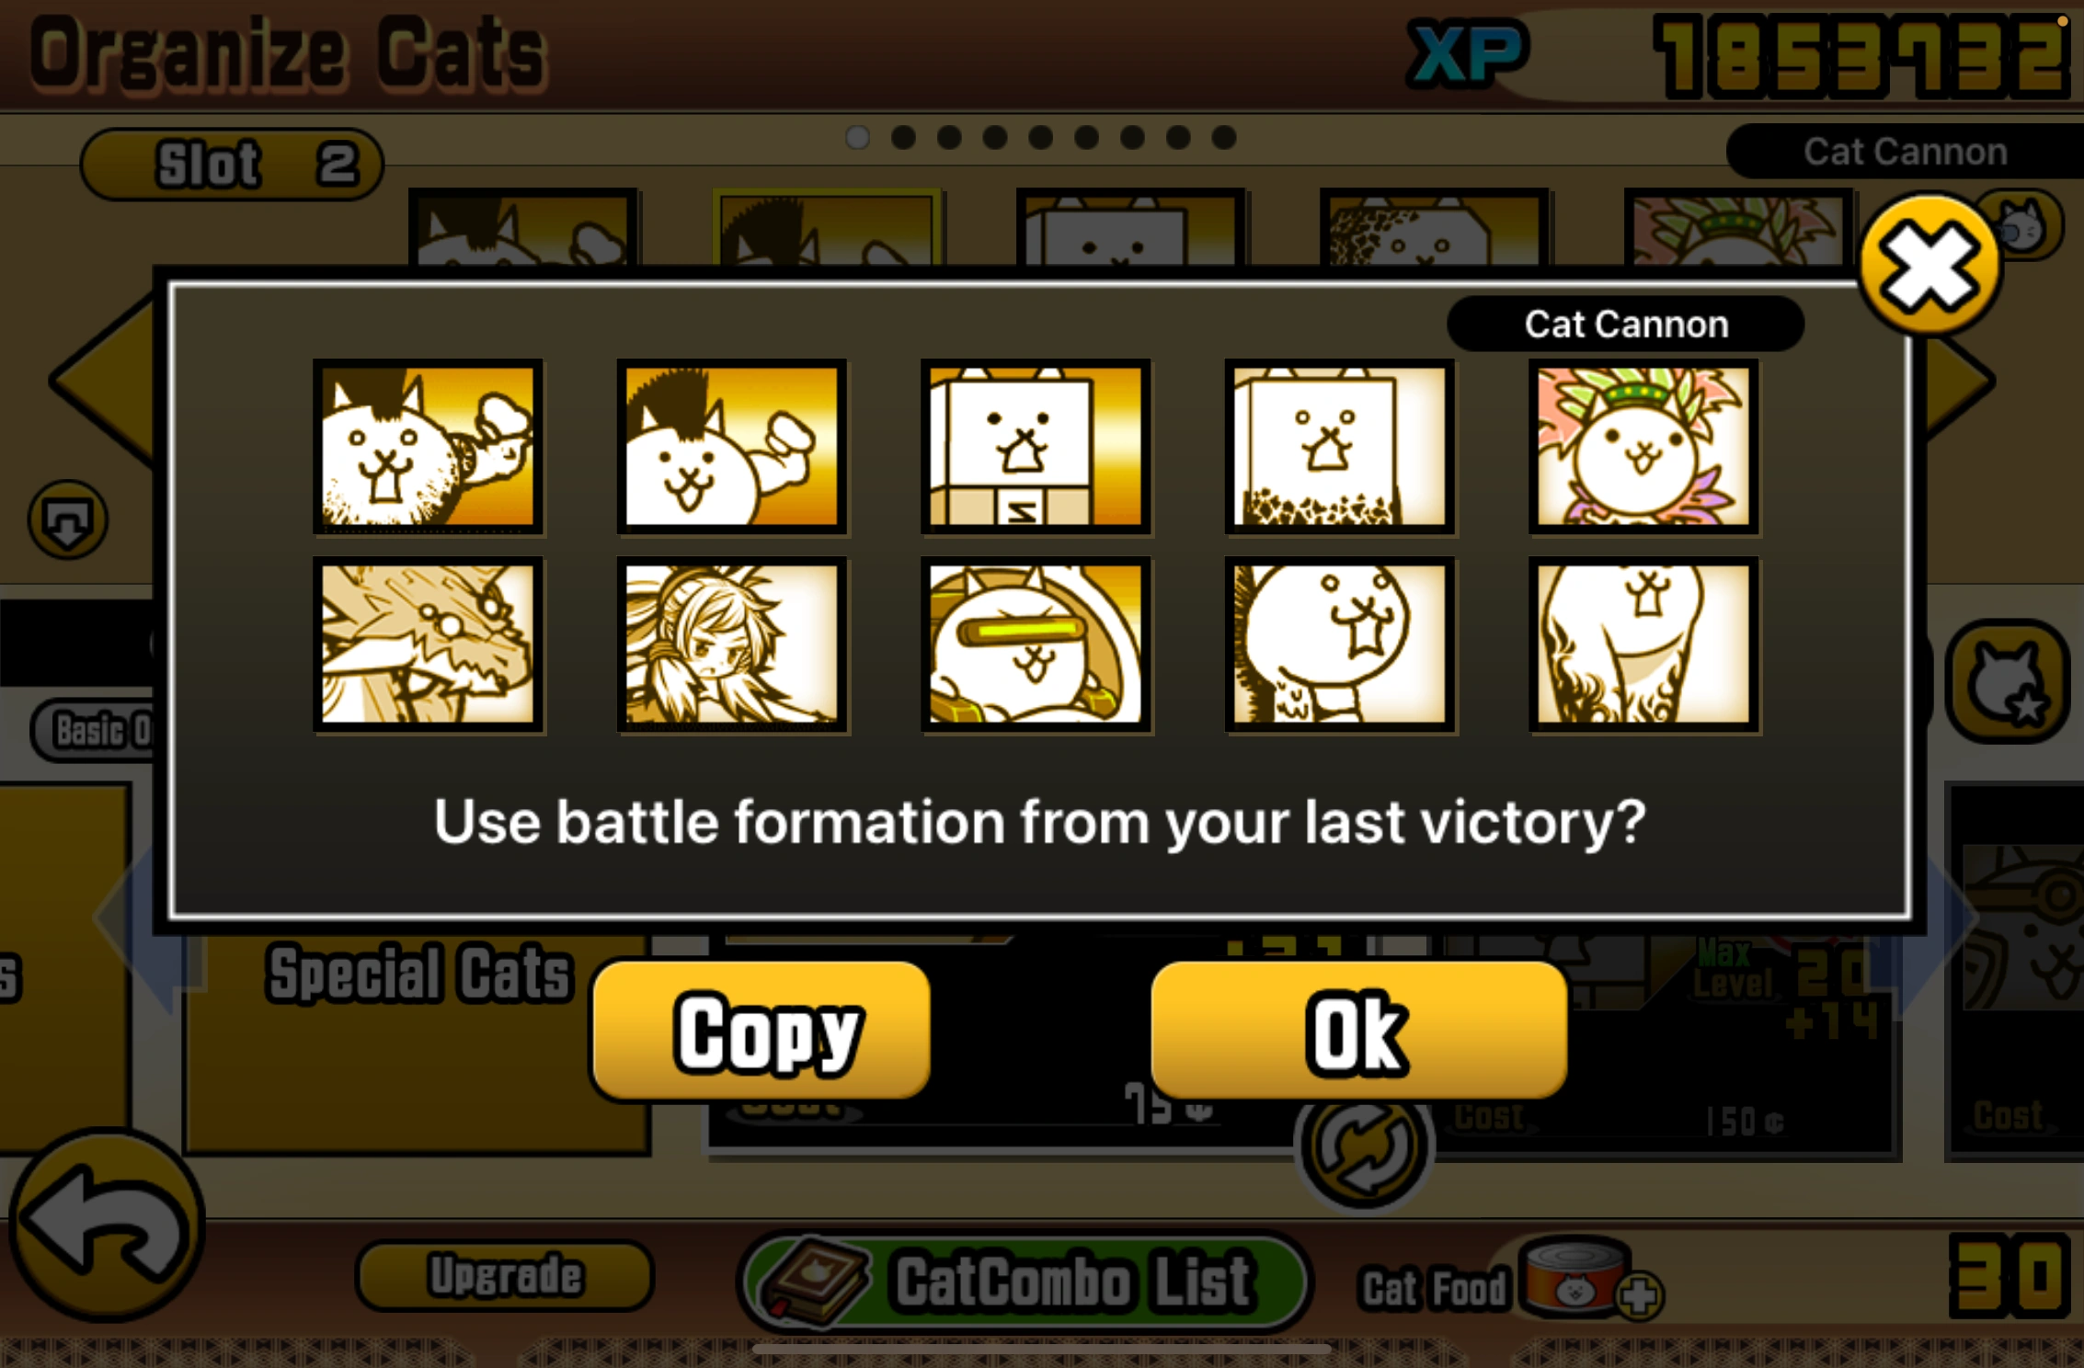
Task: Select the tall-legged cat unit icon
Action: pos(1643,644)
